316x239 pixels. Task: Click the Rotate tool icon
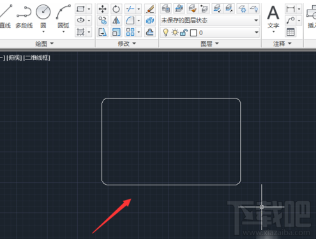click(116, 9)
